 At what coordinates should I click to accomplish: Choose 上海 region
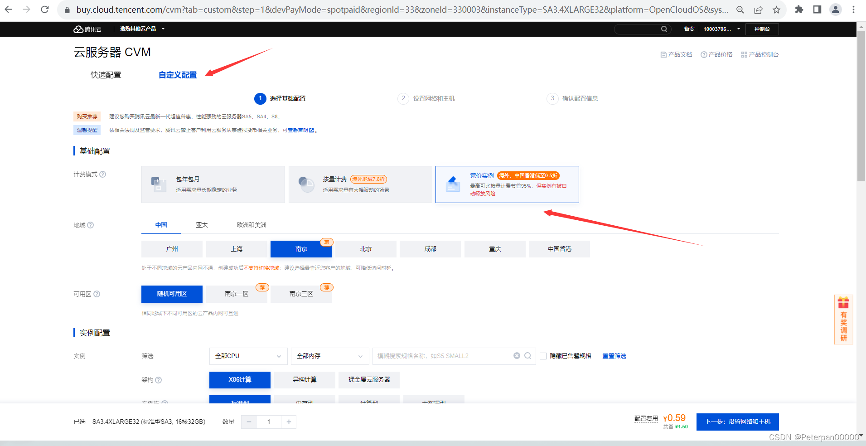[x=237, y=249]
